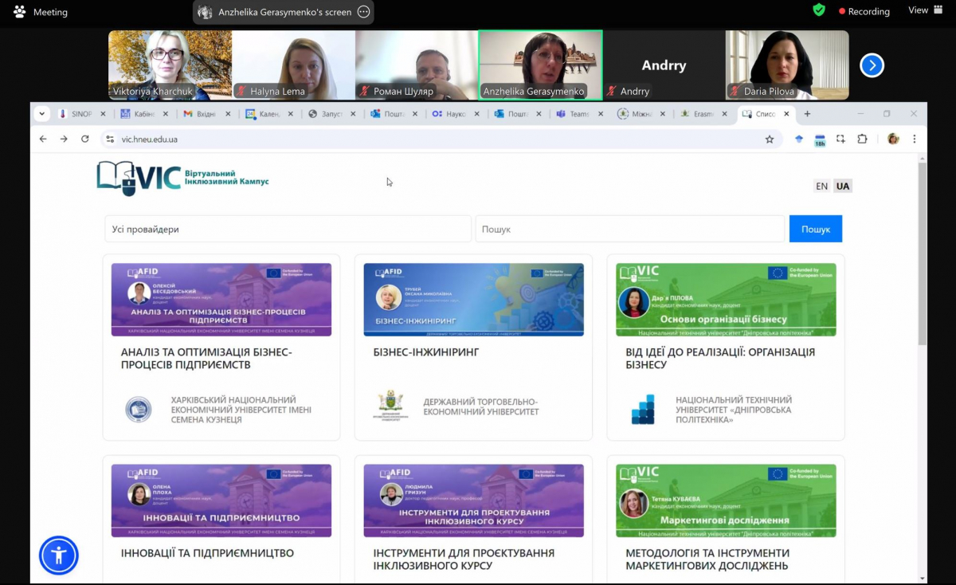The width and height of the screenshot is (956, 585).
Task: Click the Meeting participants icon
Action: (19, 12)
